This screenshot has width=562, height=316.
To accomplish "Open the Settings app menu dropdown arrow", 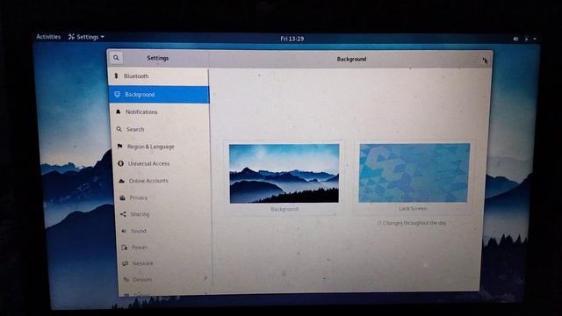I will (x=103, y=37).
